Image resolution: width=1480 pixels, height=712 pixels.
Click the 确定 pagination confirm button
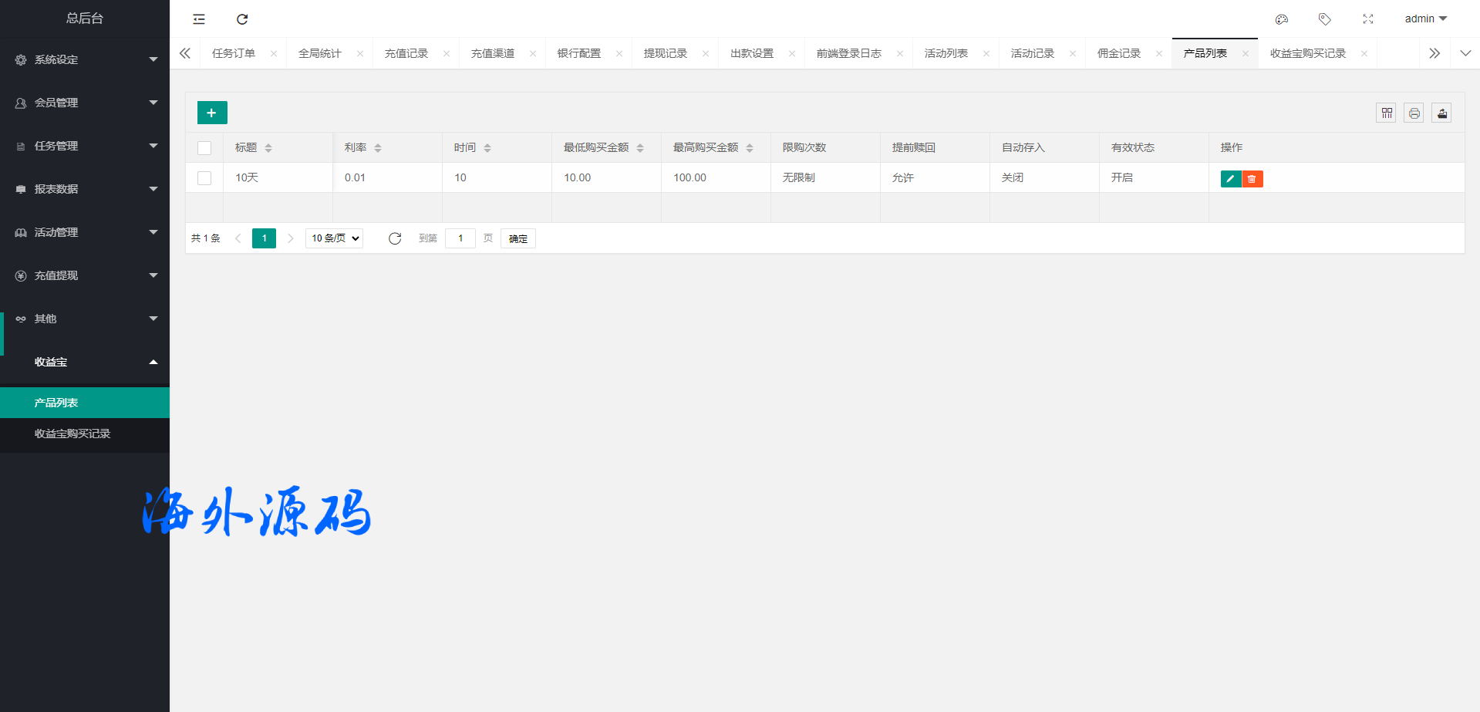[x=518, y=238]
